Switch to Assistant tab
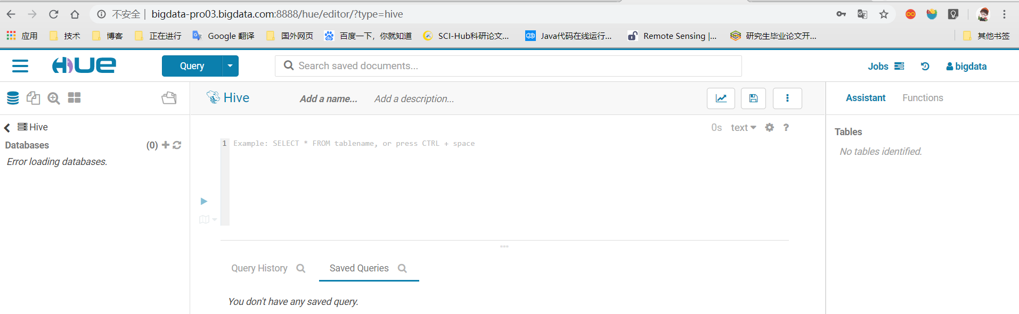The height and width of the screenshot is (314, 1019). click(866, 98)
